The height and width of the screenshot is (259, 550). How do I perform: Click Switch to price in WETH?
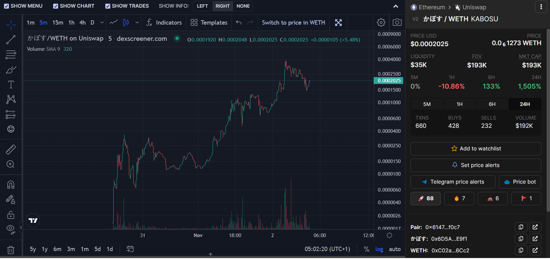(293, 22)
